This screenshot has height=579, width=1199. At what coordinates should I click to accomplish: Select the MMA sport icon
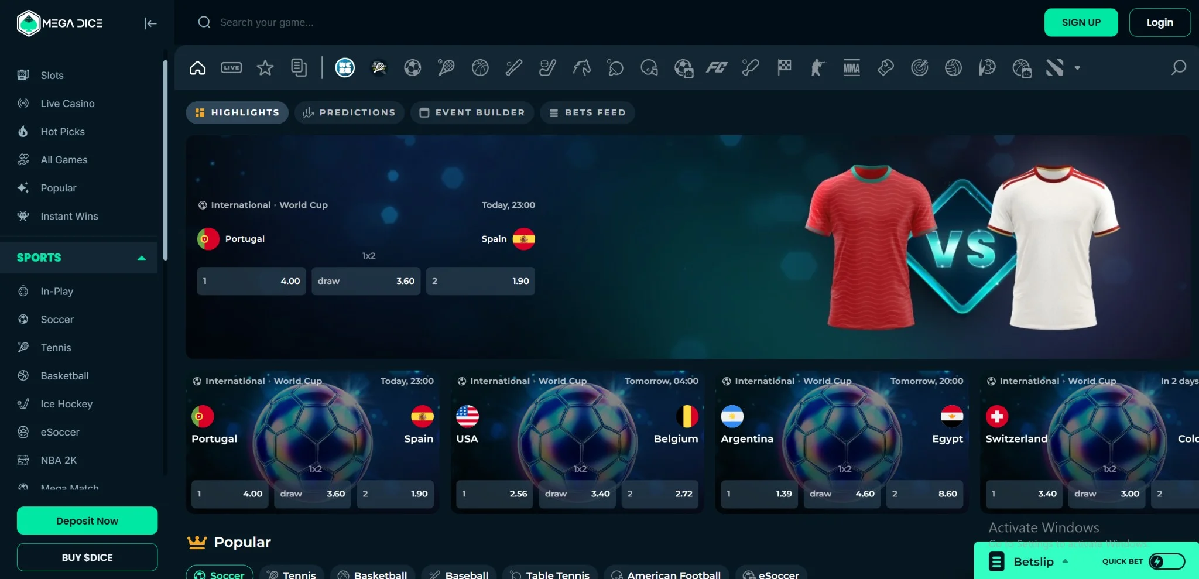[852, 68]
